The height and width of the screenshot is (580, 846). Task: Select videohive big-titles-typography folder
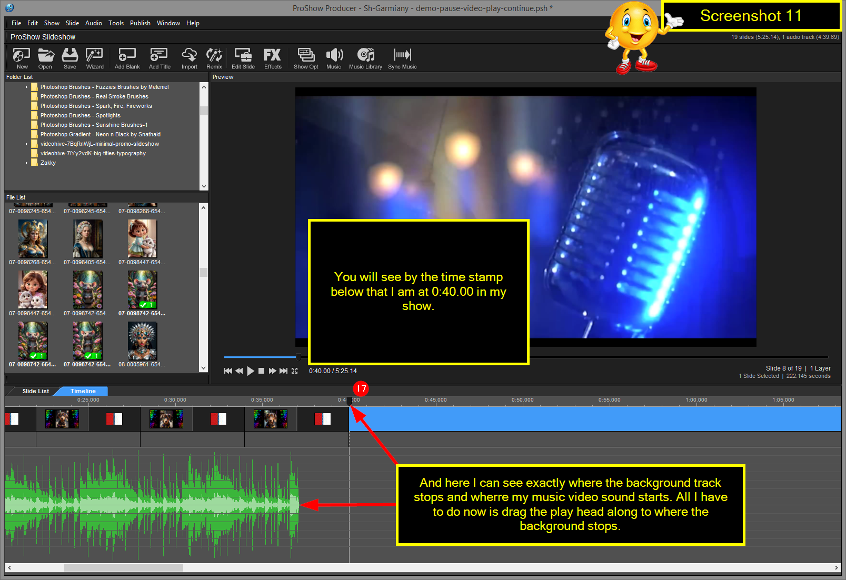coord(93,154)
